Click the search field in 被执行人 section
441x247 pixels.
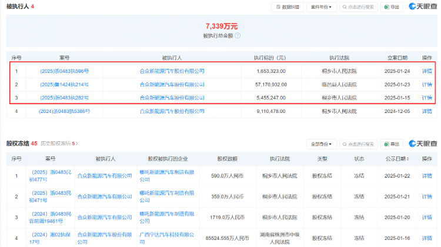(359, 7)
